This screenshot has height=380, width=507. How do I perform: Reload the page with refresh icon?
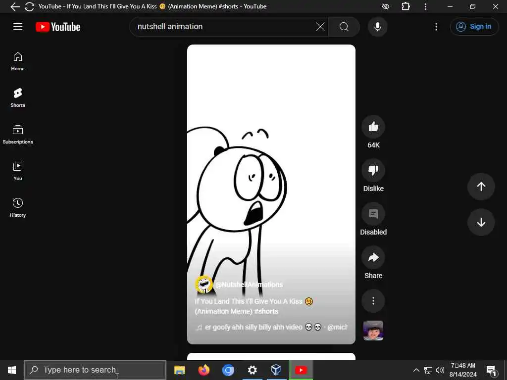[29, 6]
